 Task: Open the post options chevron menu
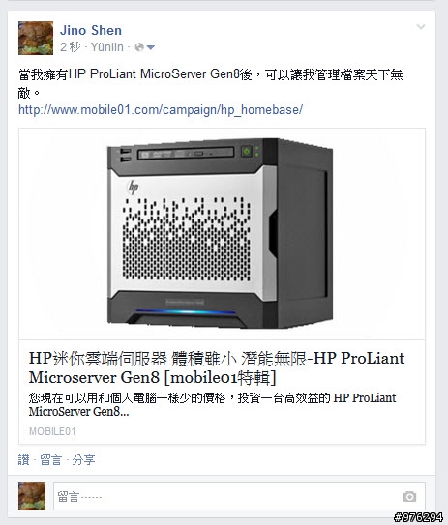pyautogui.click(x=421, y=27)
